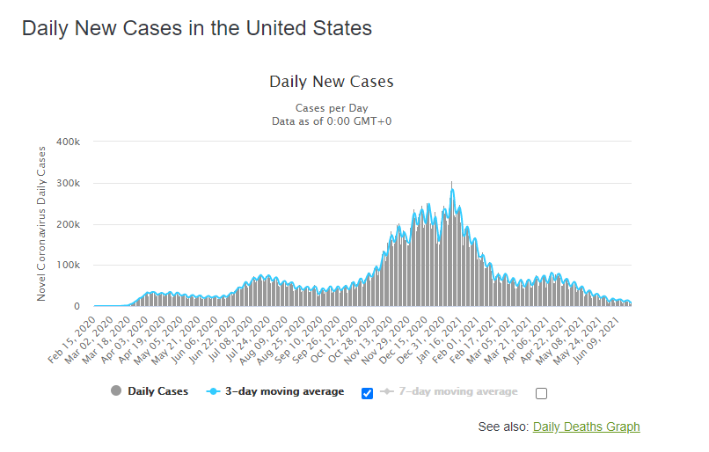
Task: Click the Daily New Cases in the United States heading
Action: click(x=197, y=28)
